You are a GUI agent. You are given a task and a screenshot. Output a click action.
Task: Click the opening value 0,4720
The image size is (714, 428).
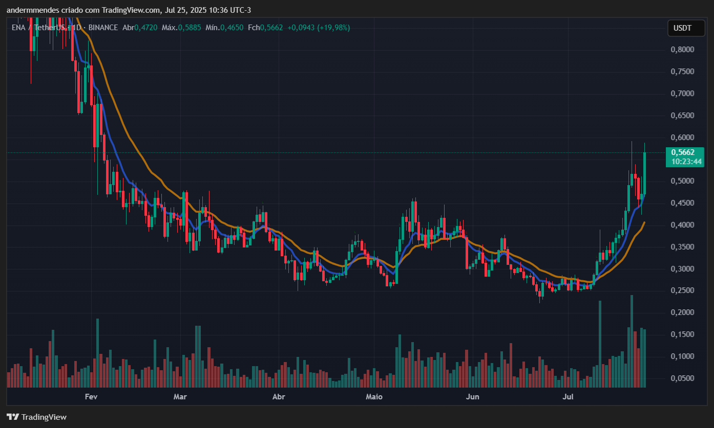click(146, 28)
